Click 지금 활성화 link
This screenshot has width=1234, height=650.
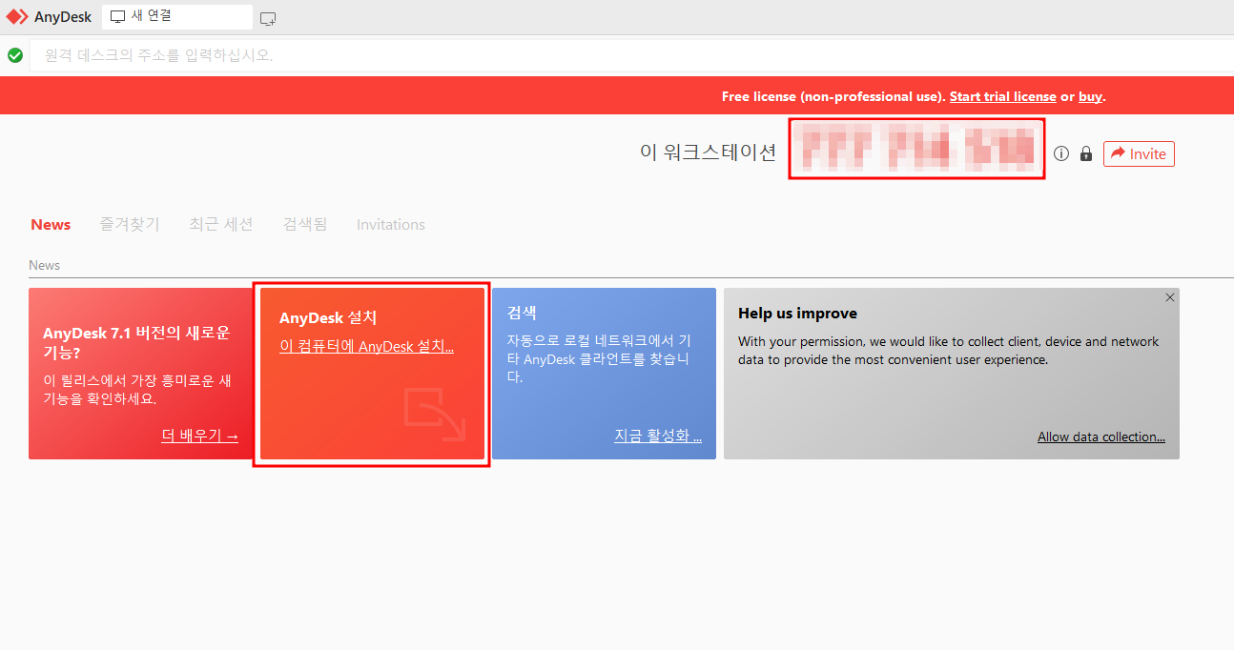(x=658, y=436)
